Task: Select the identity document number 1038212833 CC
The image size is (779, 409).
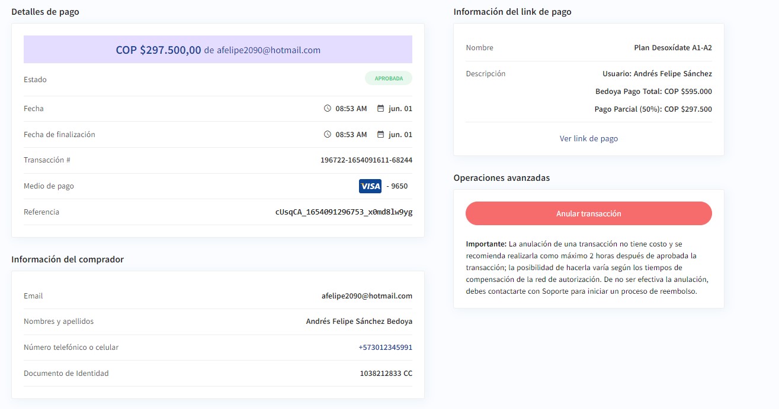Action: point(386,374)
